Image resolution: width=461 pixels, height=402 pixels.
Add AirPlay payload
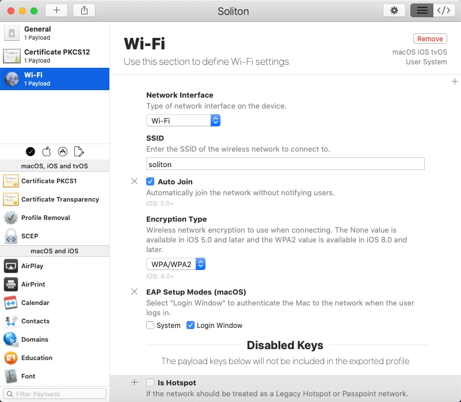coord(55,266)
